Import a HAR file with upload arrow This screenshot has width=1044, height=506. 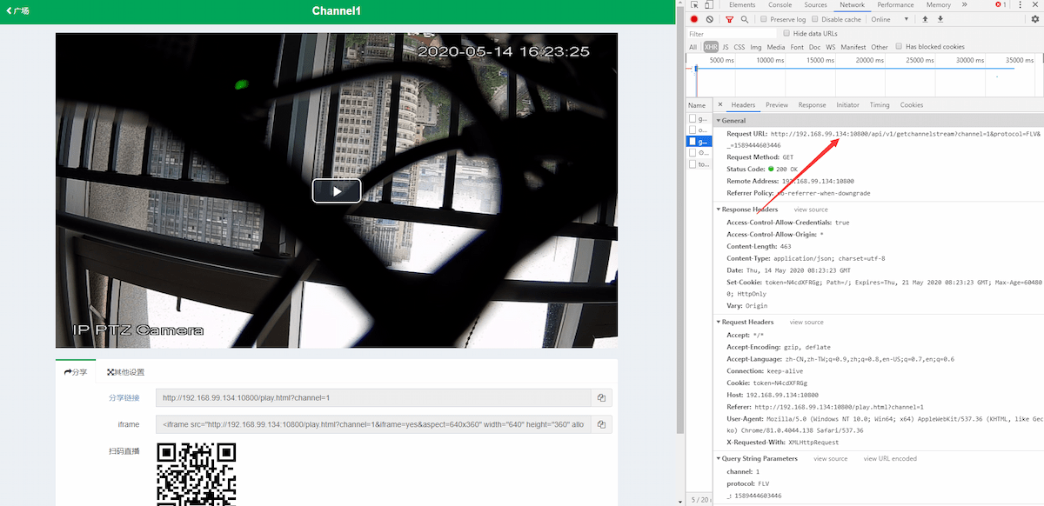click(x=925, y=19)
